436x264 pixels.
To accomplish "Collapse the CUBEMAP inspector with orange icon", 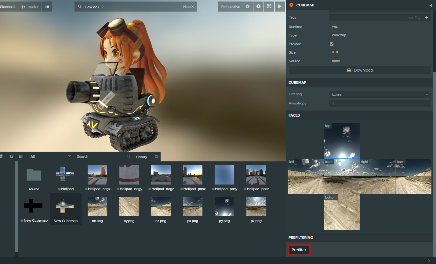I will coord(291,5).
